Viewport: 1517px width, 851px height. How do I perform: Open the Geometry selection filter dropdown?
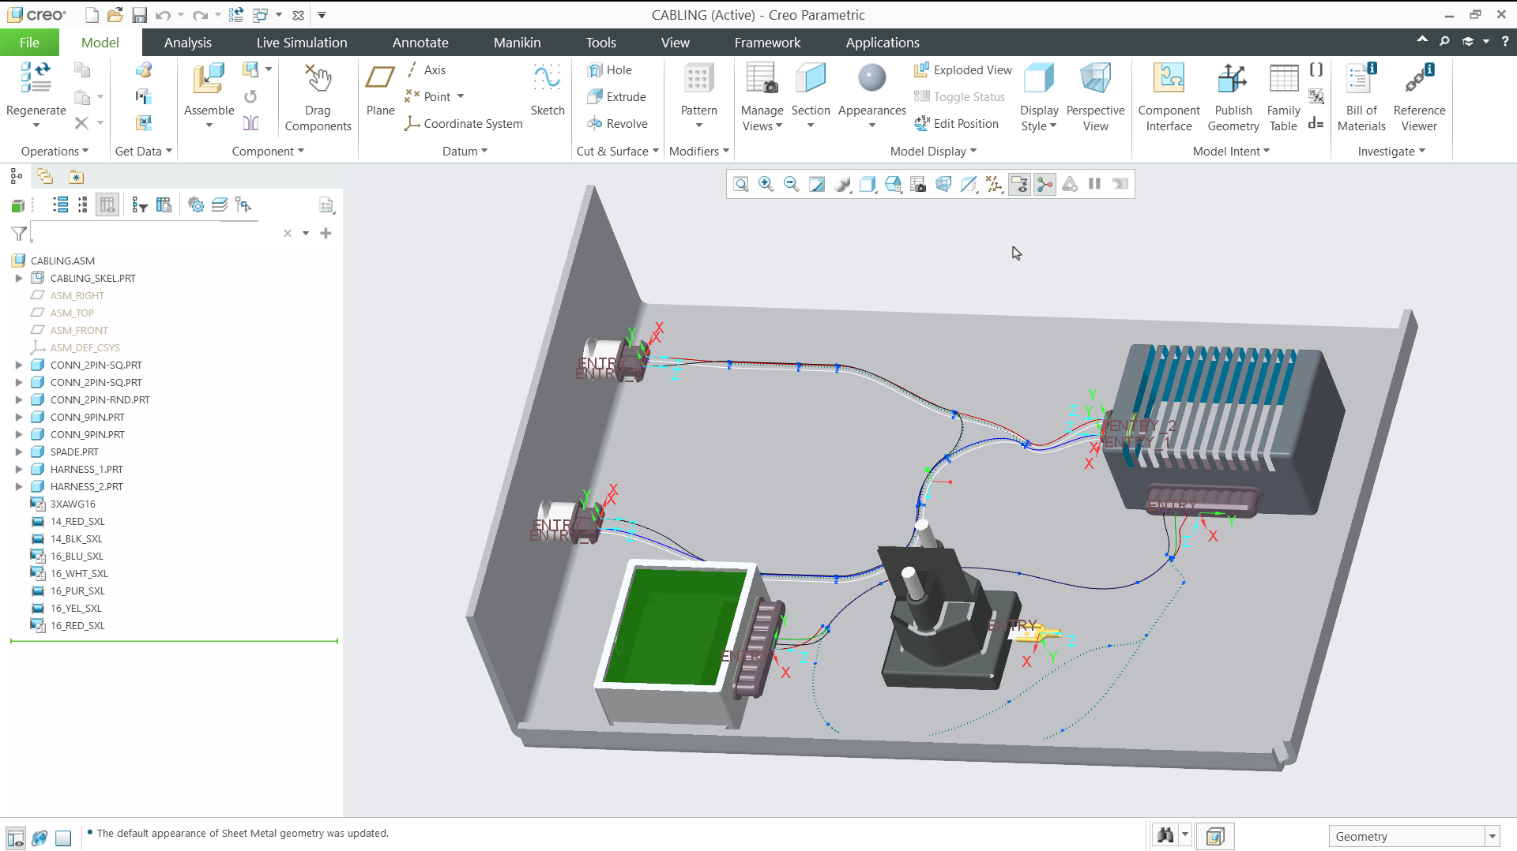(1492, 836)
